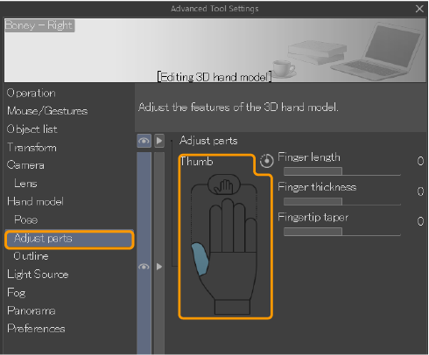Adjust the Finger thickness slider
Screen dimensions: 429x355
342,201
